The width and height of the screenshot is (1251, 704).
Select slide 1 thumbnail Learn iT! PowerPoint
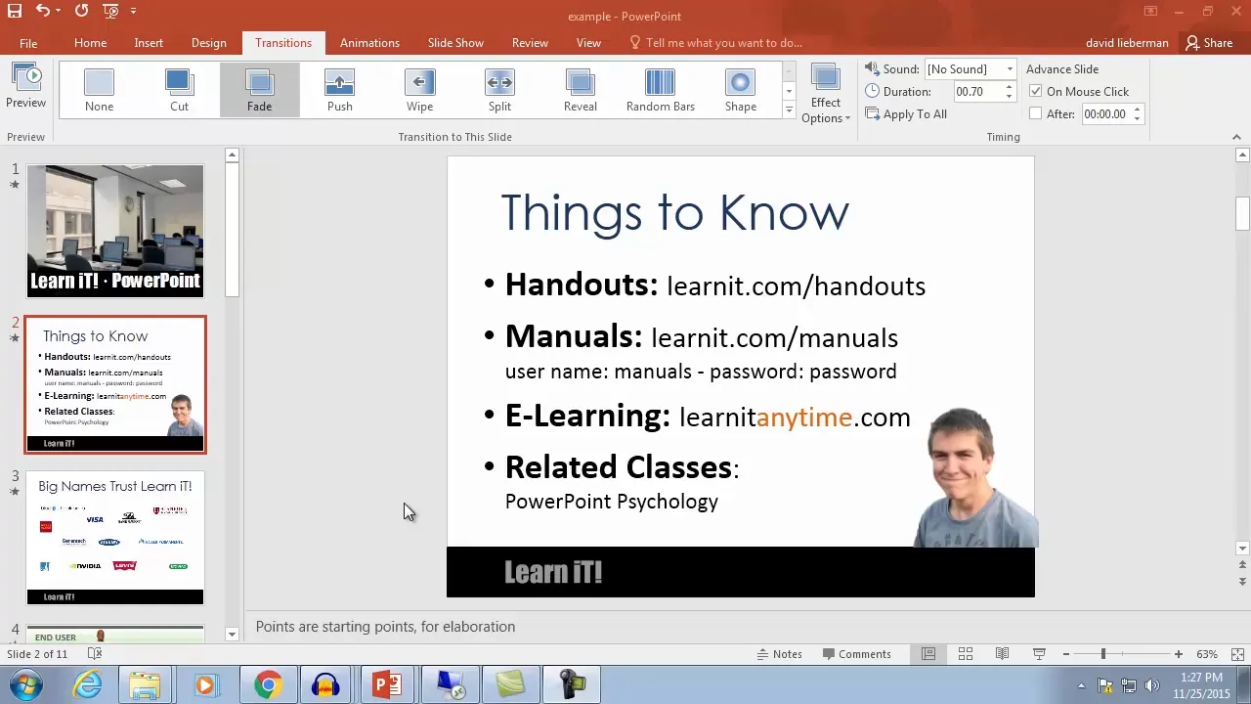(115, 231)
